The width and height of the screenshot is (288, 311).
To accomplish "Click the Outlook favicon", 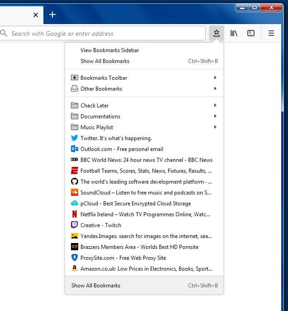I will tap(74, 149).
